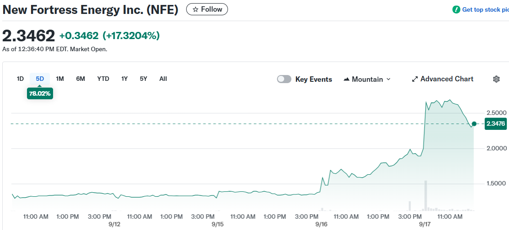The width and height of the screenshot is (509, 230).
Task: Click the green lightbulb icon beside top stock picks
Action: pos(456,9)
